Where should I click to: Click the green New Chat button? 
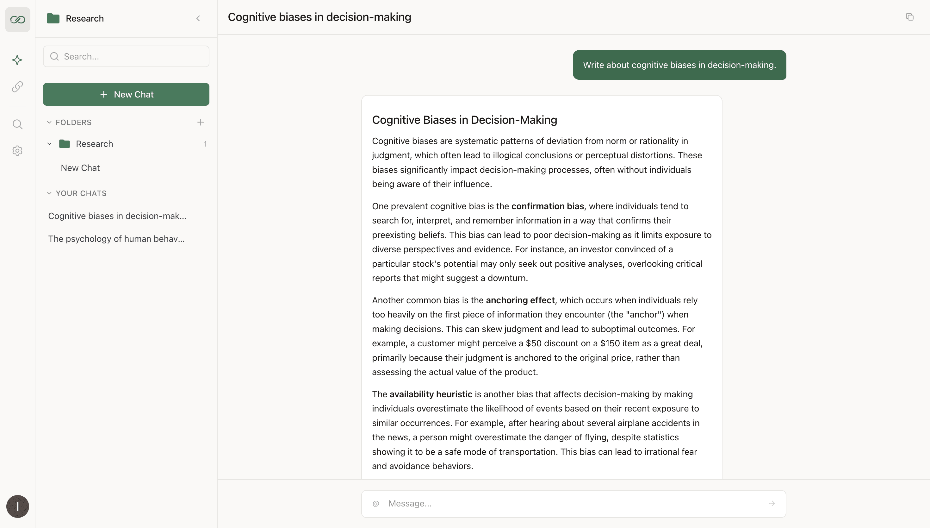tap(126, 94)
